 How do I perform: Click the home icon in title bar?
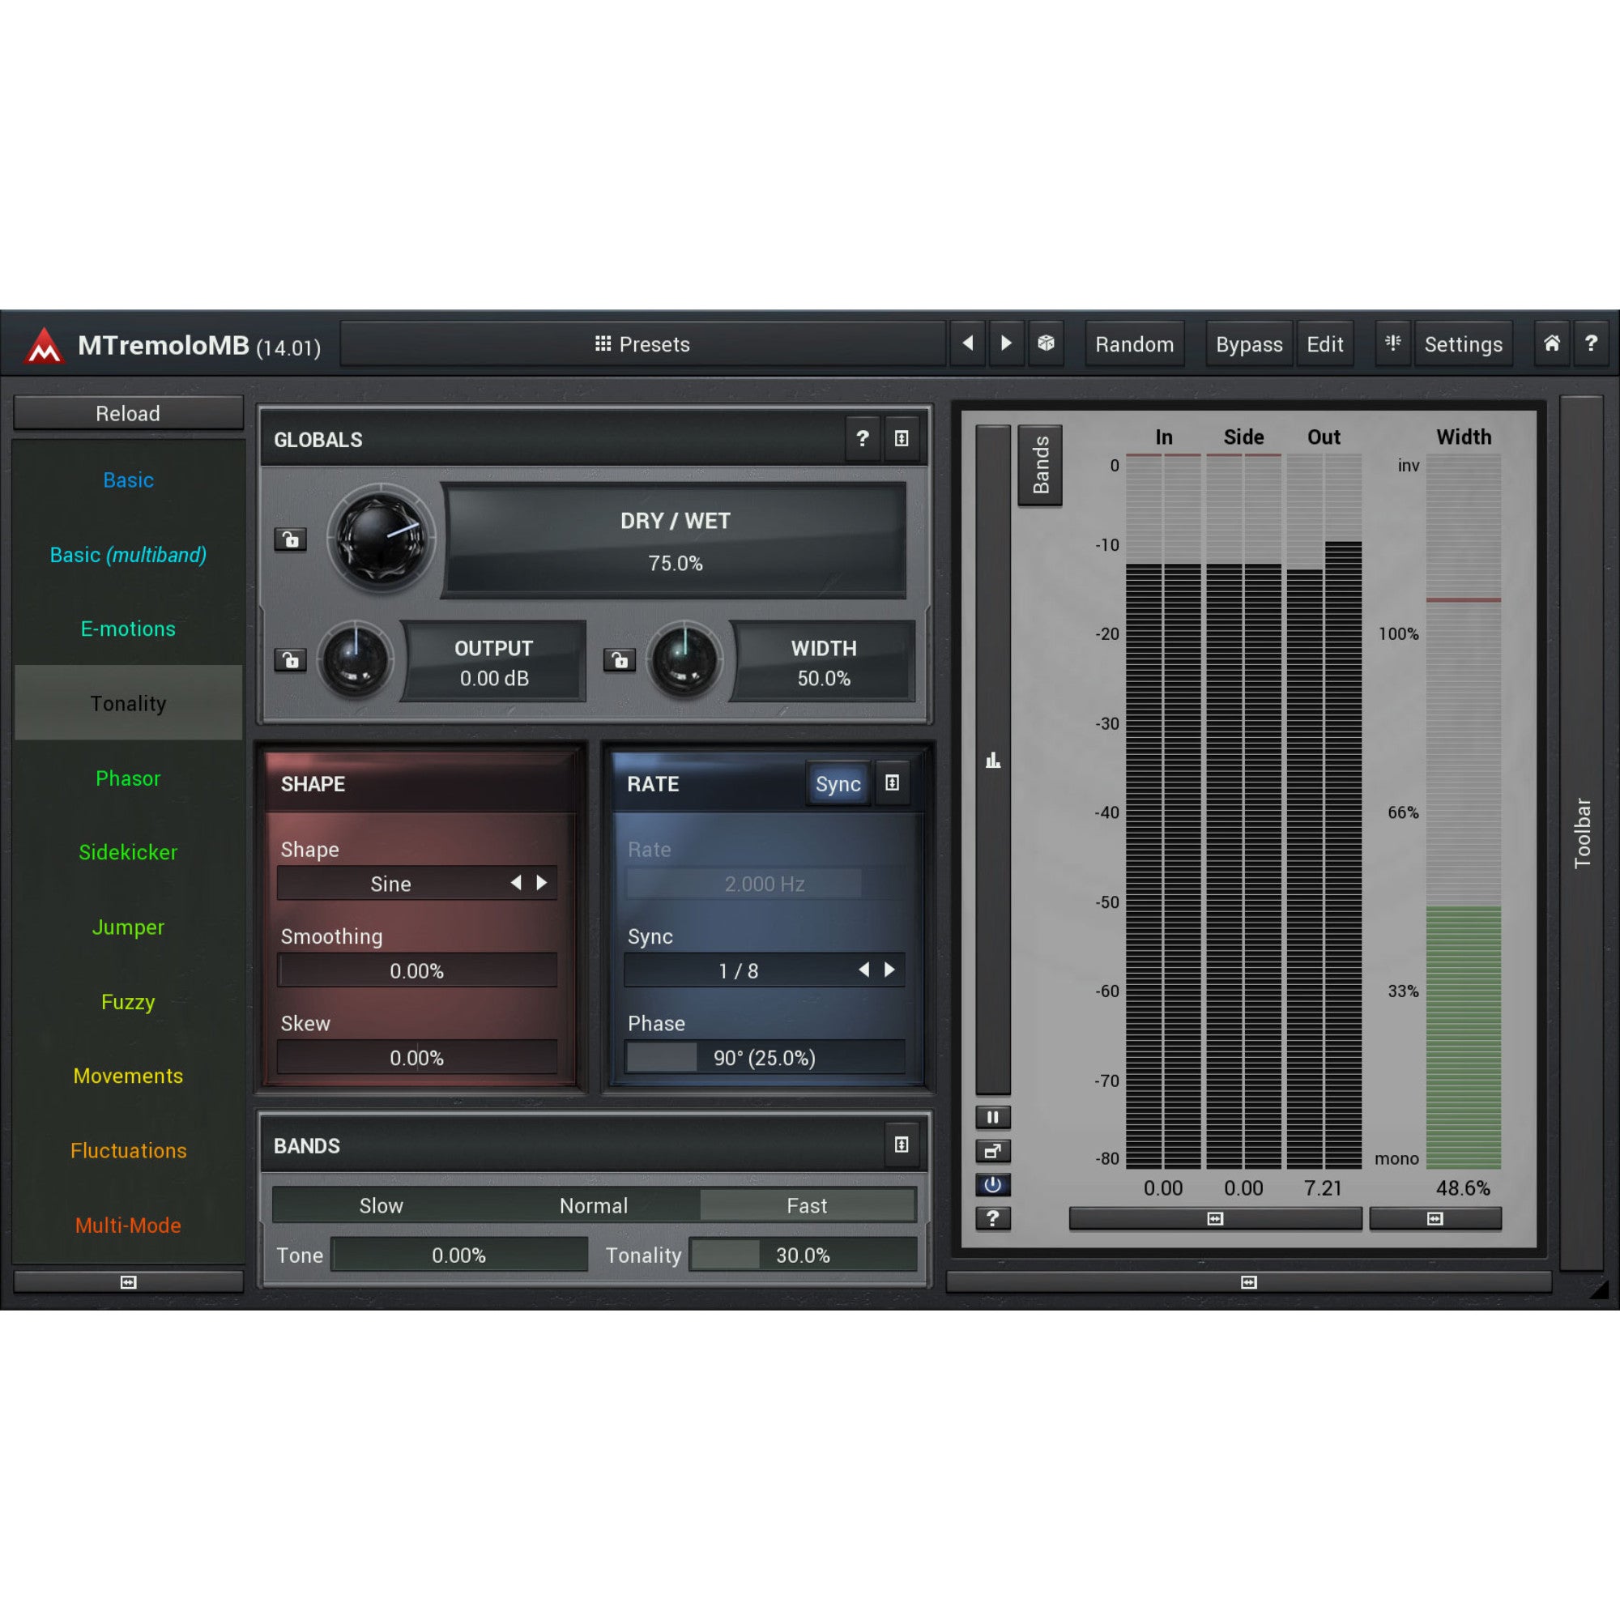pyautogui.click(x=1552, y=343)
